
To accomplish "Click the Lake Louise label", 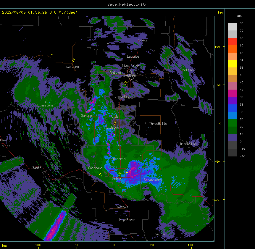I will (5, 143).
